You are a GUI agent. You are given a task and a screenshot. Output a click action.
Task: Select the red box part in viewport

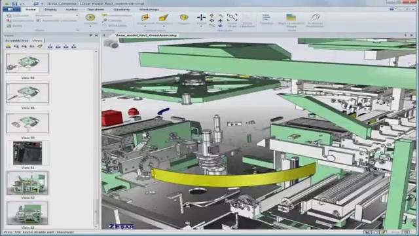click(x=112, y=117)
